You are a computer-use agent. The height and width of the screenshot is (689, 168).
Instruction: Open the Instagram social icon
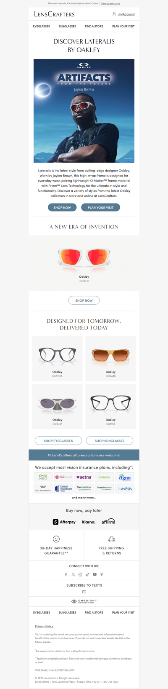click(80, 574)
